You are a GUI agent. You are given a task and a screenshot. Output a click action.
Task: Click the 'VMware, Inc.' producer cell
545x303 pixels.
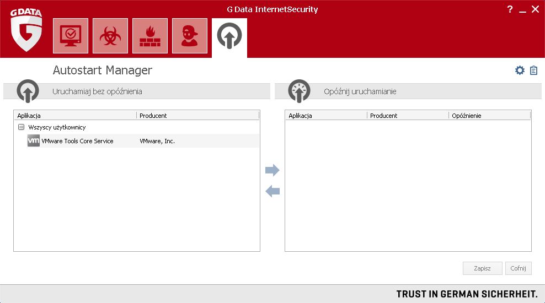(x=157, y=141)
